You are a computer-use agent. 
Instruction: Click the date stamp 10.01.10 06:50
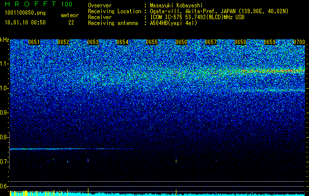click(25, 23)
